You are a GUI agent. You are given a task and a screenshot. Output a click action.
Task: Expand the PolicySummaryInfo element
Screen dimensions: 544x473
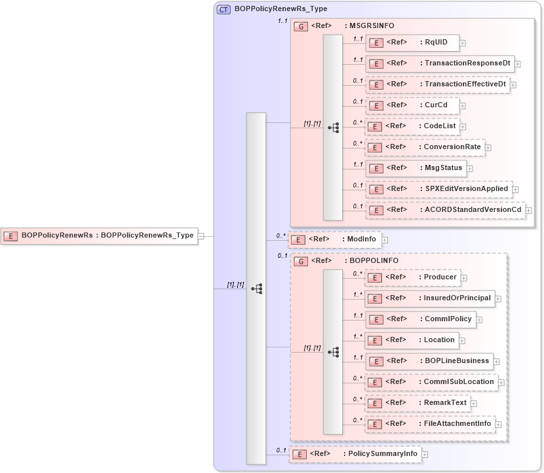(x=425, y=453)
